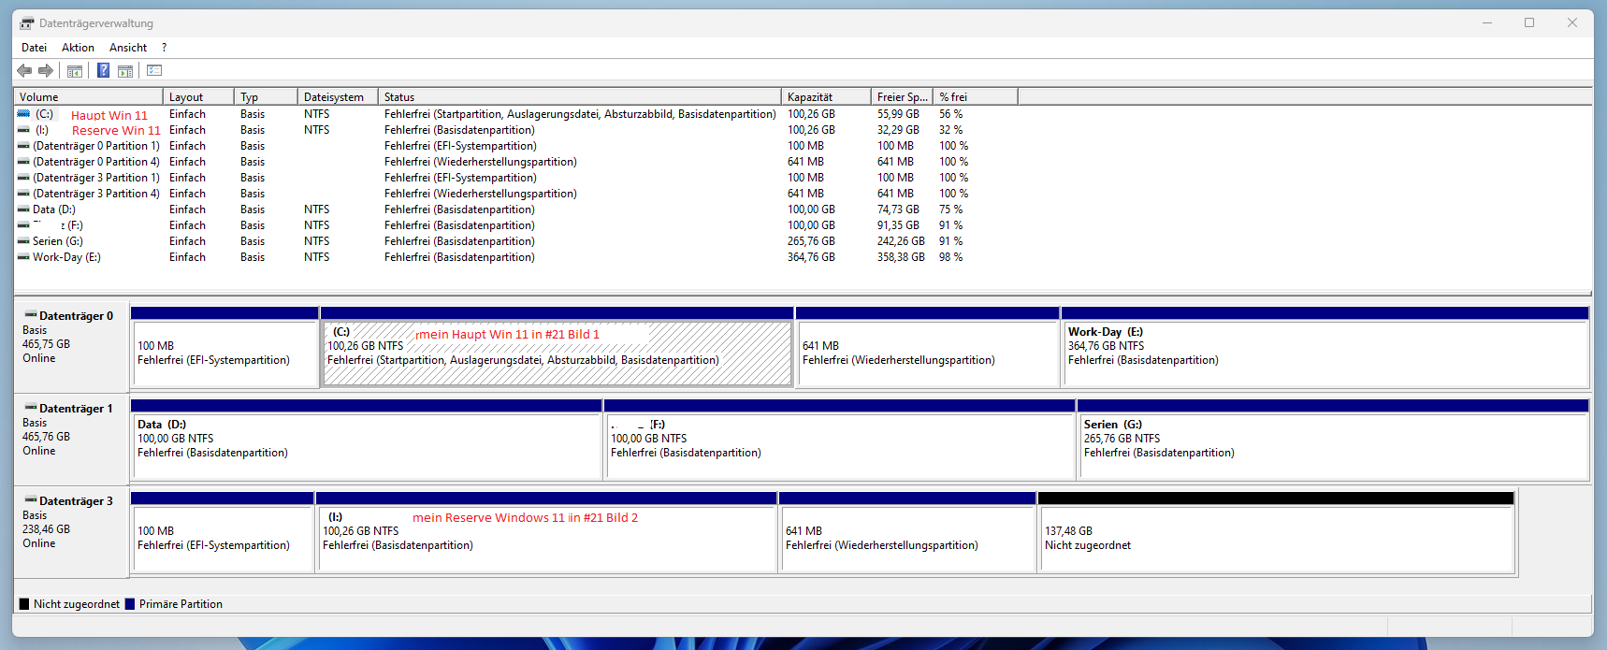Click the 242,26 GB free space cell

tap(901, 240)
